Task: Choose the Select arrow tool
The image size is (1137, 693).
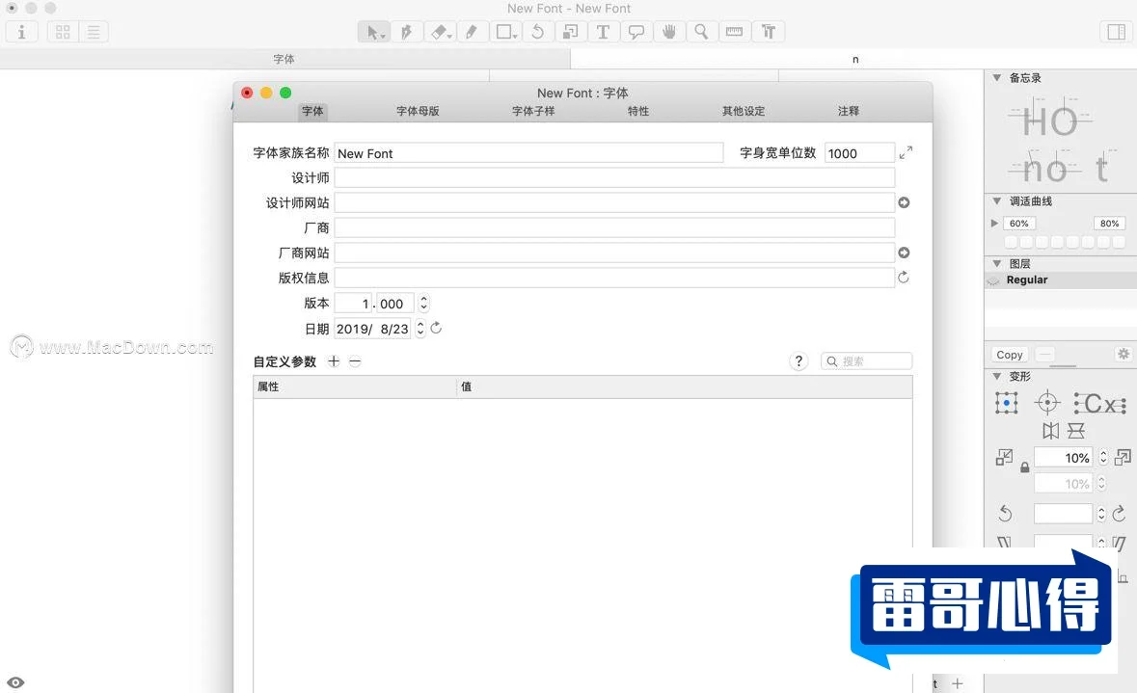Action: click(x=374, y=32)
